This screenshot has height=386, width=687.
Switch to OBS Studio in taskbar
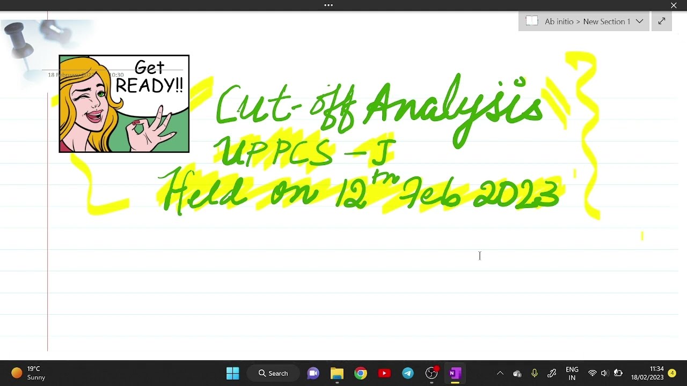432,373
